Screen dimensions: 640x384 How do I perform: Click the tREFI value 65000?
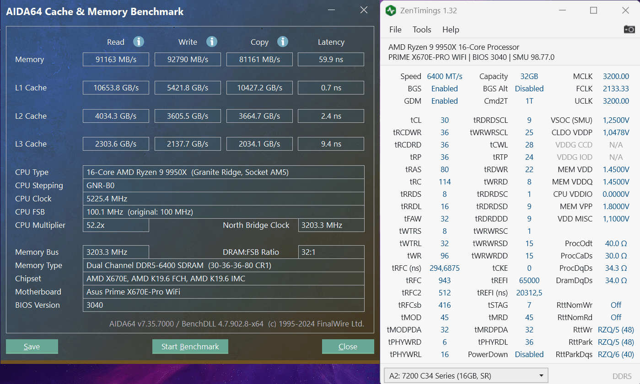pos(529,280)
